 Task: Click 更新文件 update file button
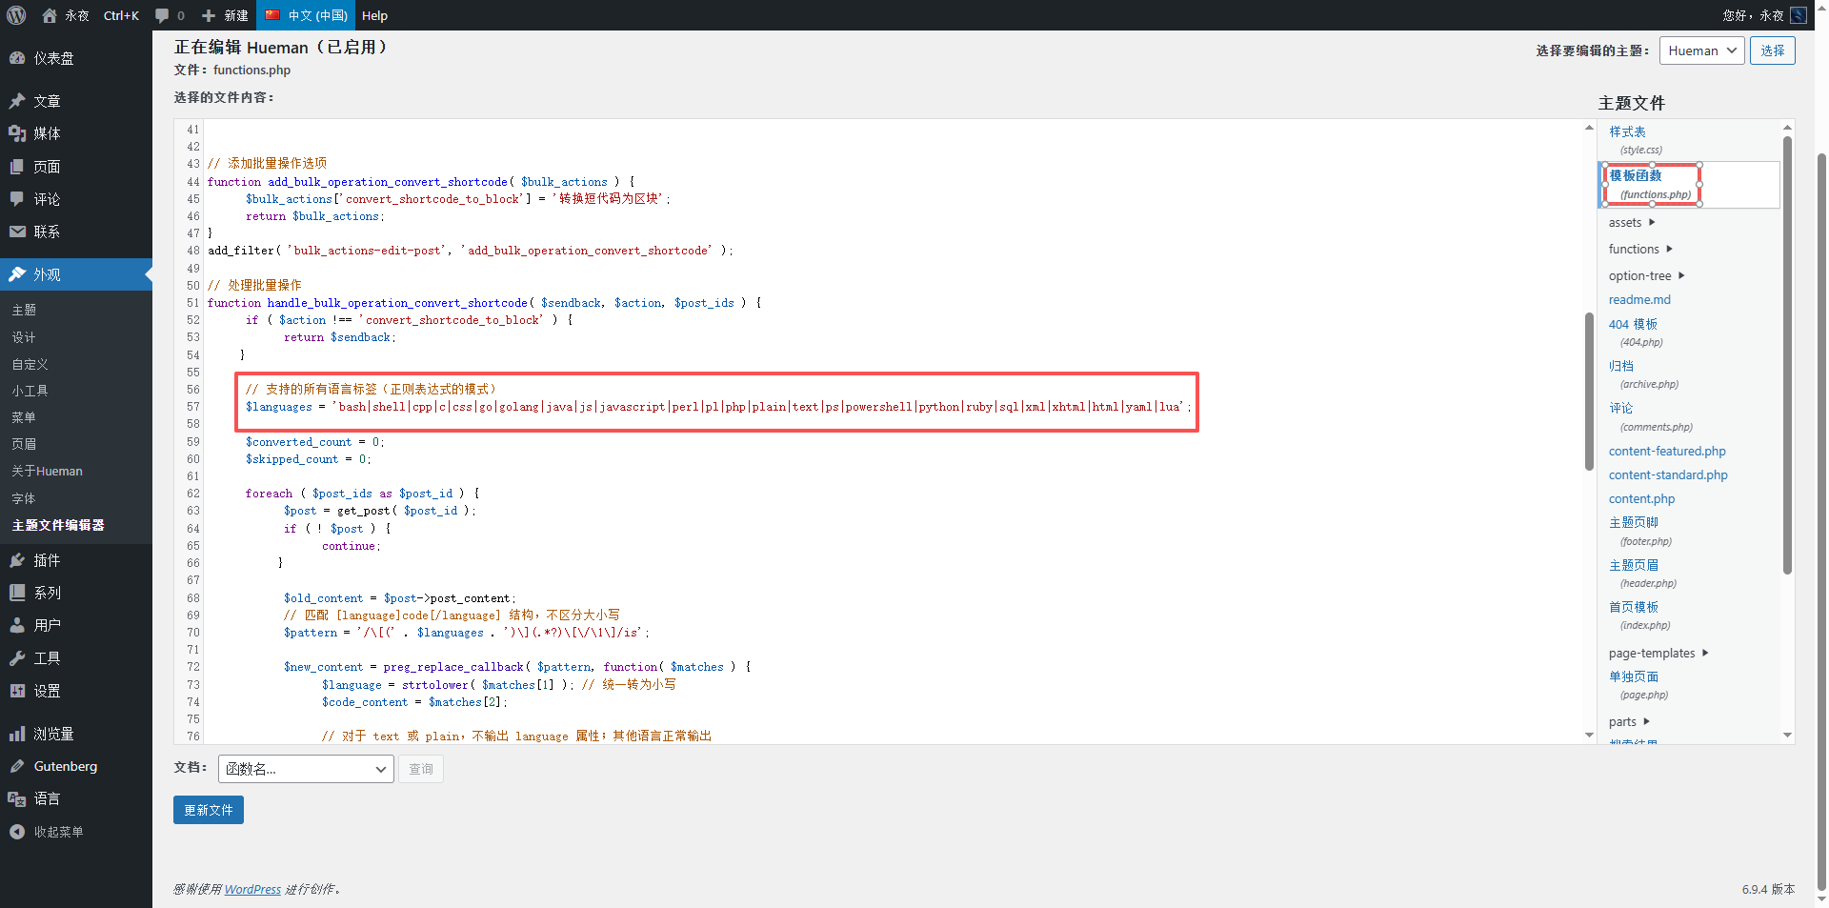click(x=209, y=810)
